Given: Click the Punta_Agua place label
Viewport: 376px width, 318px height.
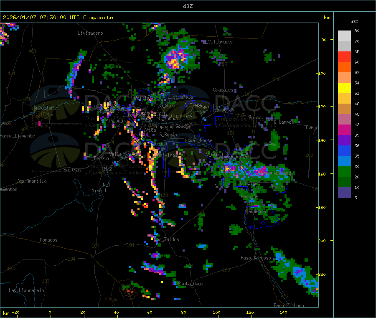Looking at the screenshot, I should pos(191,284).
